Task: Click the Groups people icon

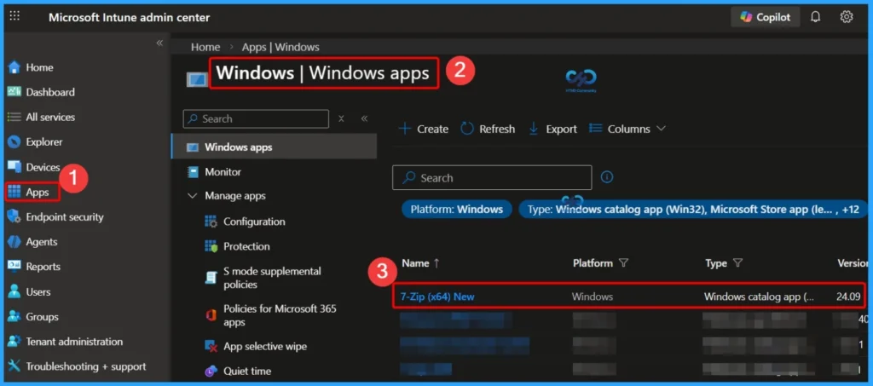Action: point(14,317)
